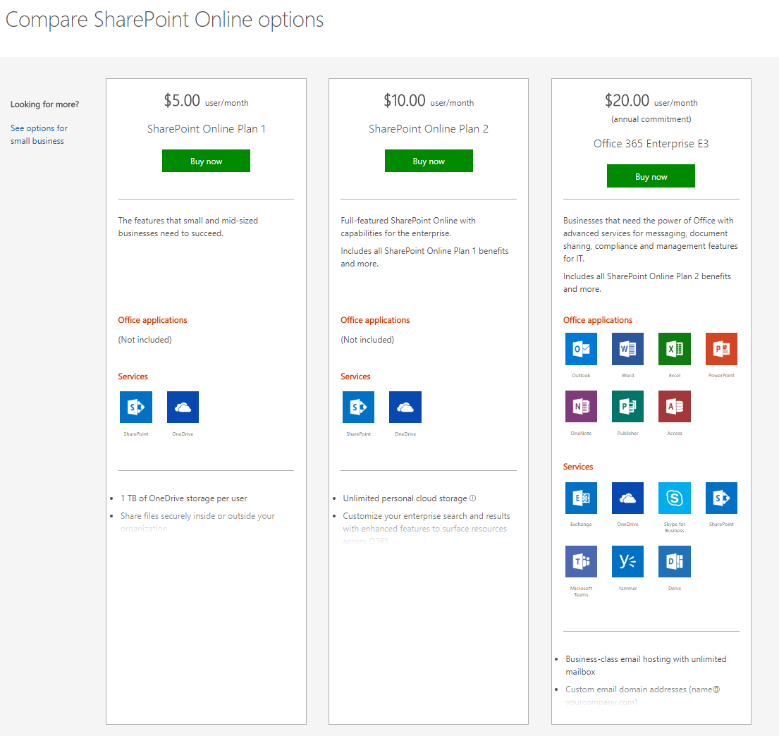Buy Office 365 Enterprise E3 now

651,176
